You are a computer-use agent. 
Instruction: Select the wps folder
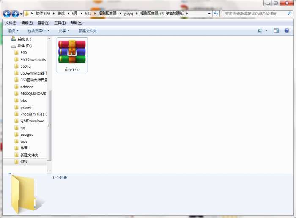tap(24, 141)
